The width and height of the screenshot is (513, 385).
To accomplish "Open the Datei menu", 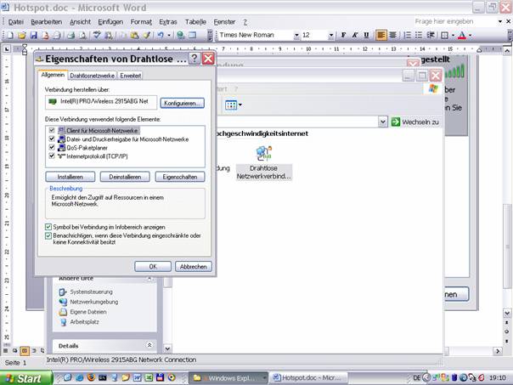I will (x=15, y=22).
